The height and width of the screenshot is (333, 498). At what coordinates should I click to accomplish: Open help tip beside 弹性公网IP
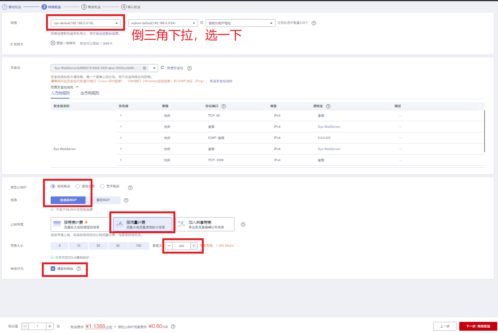click(x=130, y=187)
